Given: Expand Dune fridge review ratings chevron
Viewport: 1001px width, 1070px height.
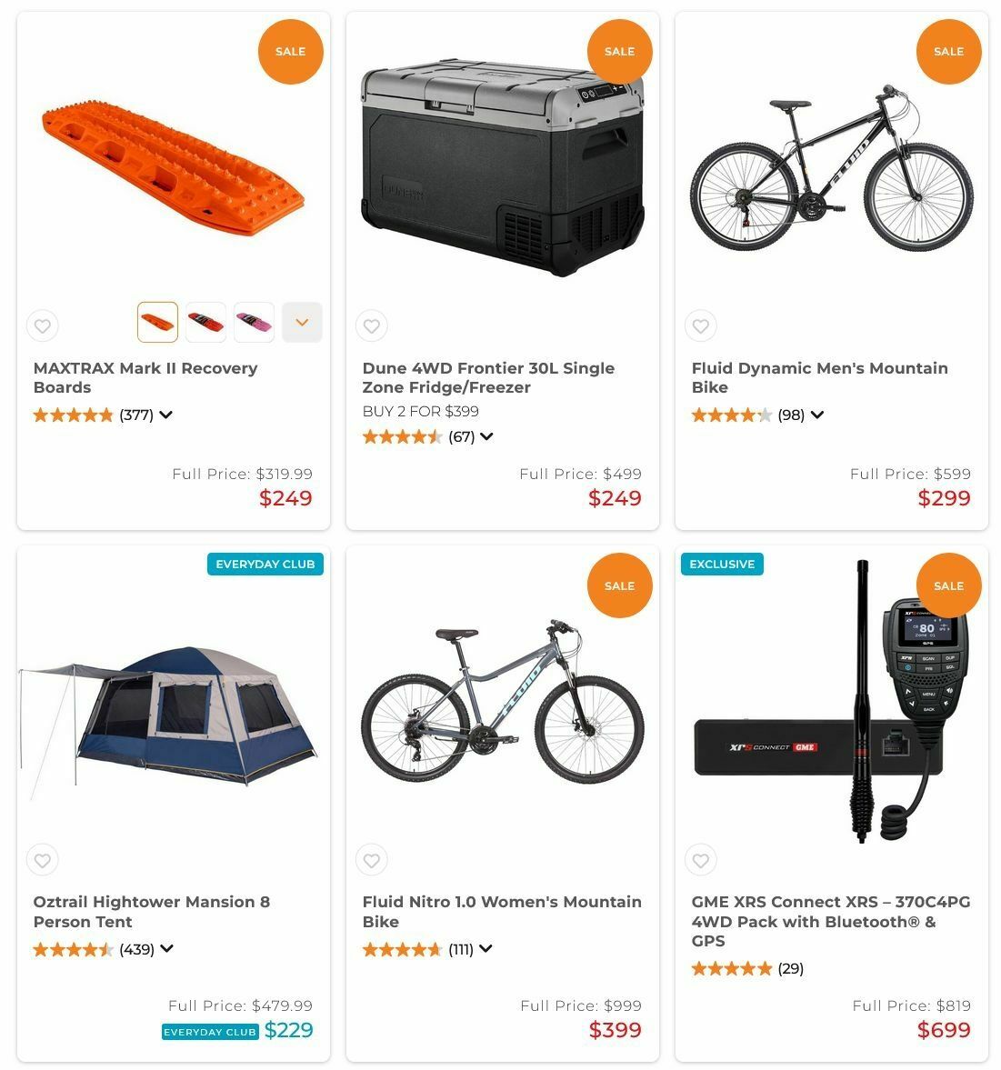Looking at the screenshot, I should point(487,436).
